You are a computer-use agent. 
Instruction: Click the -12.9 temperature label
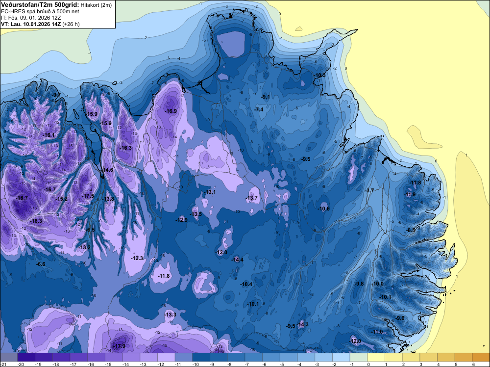tap(181, 220)
